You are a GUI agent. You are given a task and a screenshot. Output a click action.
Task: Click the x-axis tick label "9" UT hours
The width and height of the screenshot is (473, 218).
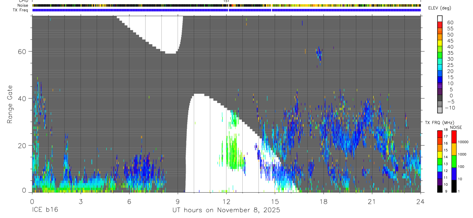[178, 201]
